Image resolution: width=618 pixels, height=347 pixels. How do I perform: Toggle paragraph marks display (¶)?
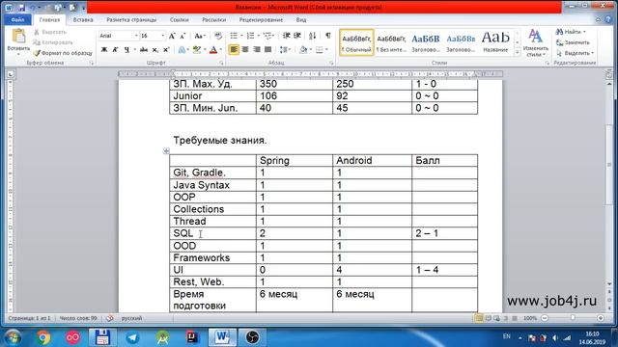tap(328, 36)
